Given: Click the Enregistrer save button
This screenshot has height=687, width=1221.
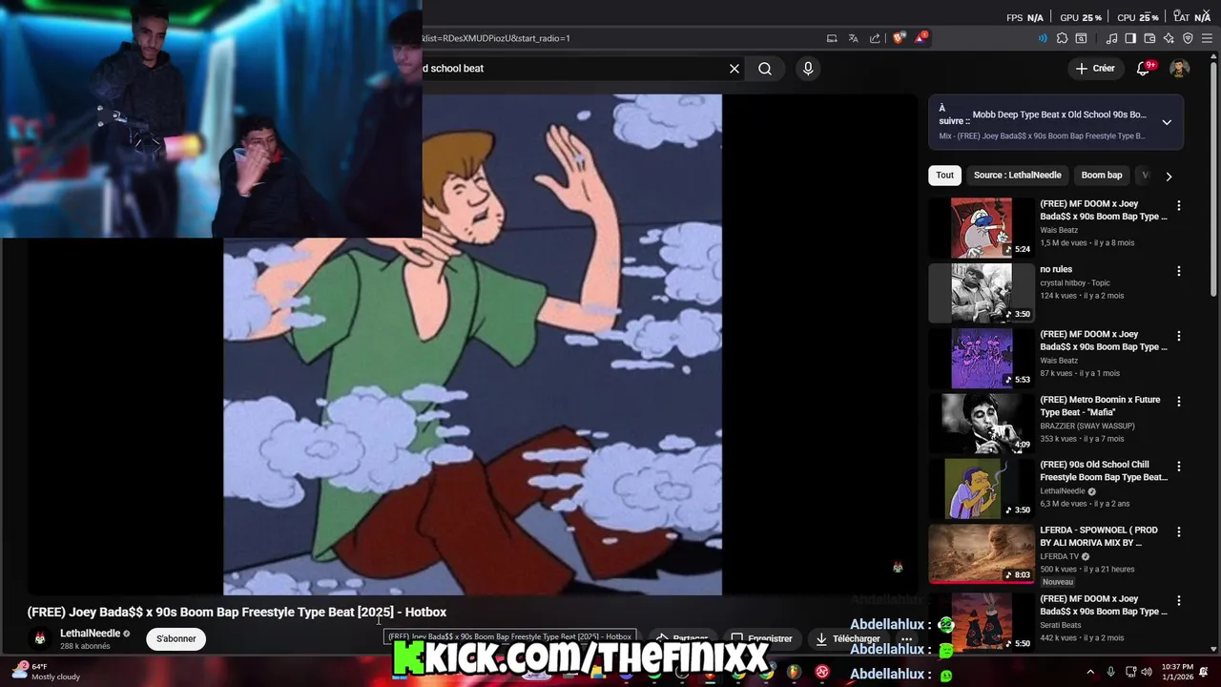Looking at the screenshot, I should point(761,638).
